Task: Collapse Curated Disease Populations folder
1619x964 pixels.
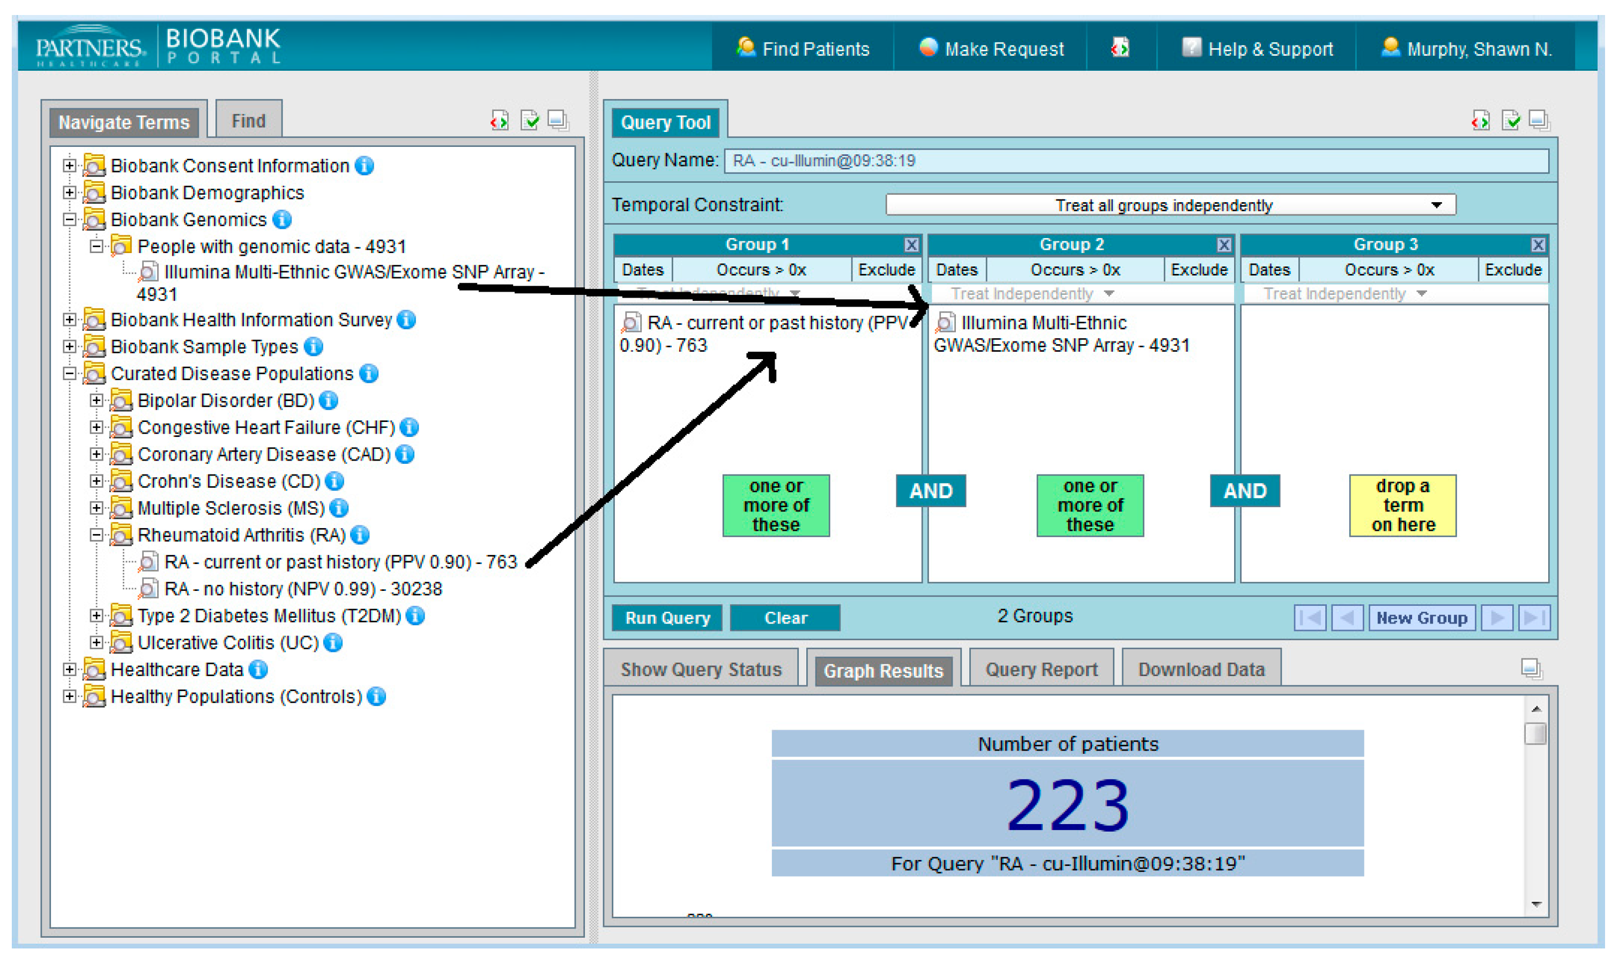Action: coord(69,374)
